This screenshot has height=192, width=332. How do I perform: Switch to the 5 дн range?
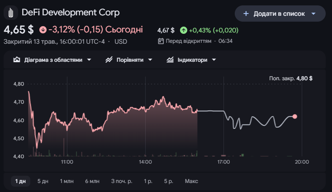(43, 181)
